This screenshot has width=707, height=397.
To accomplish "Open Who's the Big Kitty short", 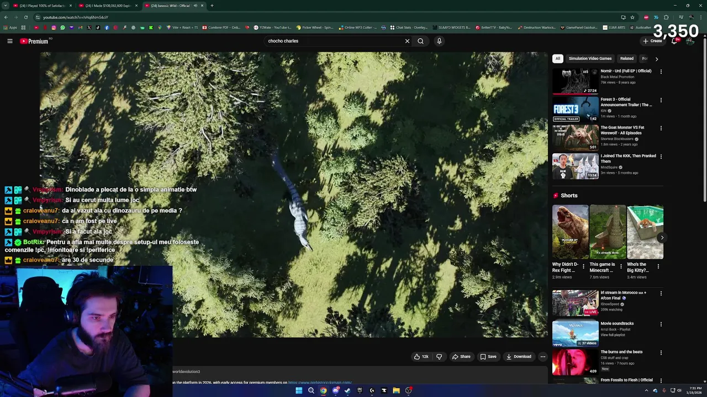I will click(x=645, y=232).
